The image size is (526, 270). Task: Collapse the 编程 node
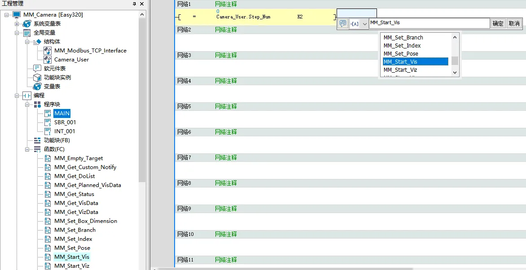[x=17, y=96]
